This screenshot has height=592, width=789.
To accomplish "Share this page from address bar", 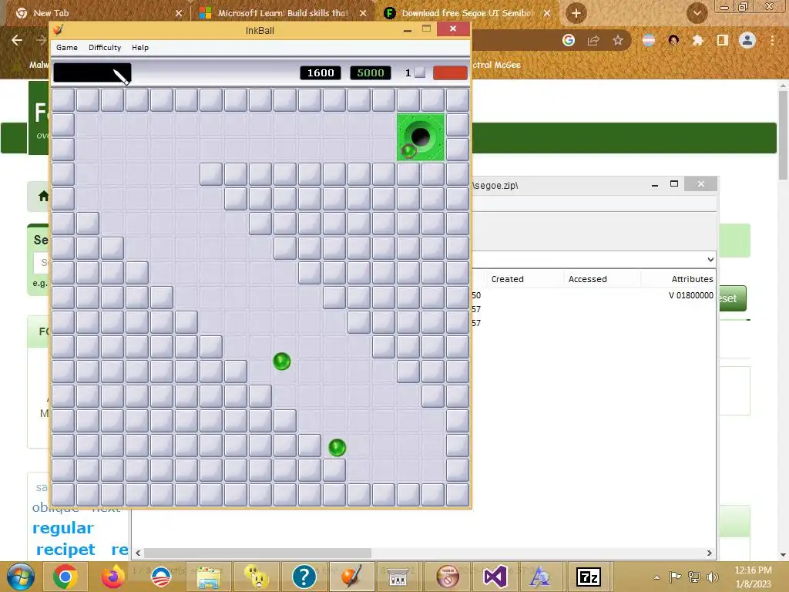I will tap(593, 40).
